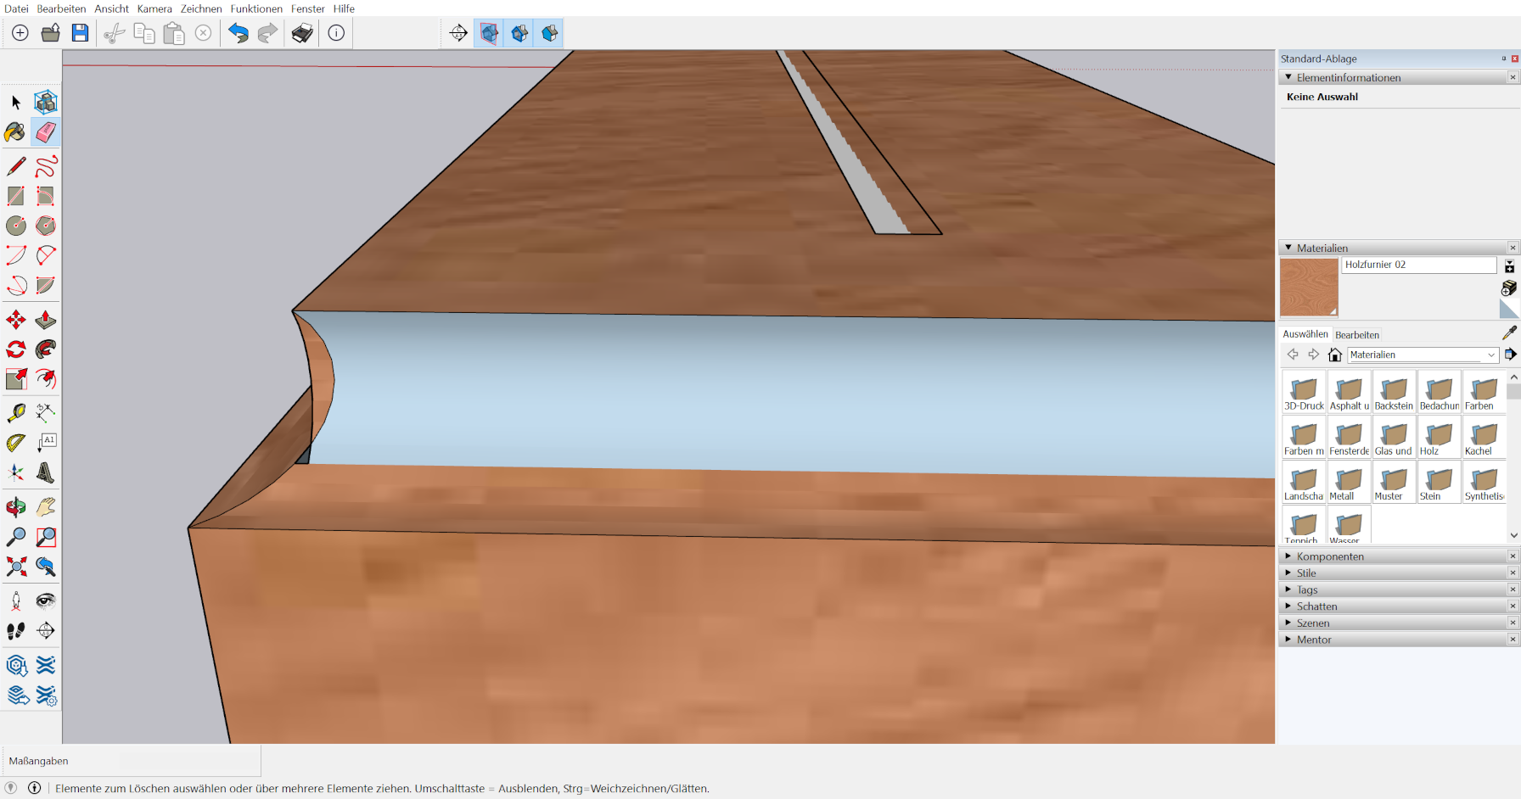1521x799 pixels.
Task: Collapse the Materialien panel
Action: point(1288,248)
